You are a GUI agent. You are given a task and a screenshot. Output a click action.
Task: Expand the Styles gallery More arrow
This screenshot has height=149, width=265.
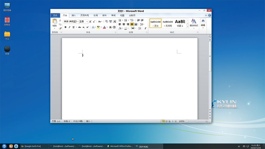188,27
